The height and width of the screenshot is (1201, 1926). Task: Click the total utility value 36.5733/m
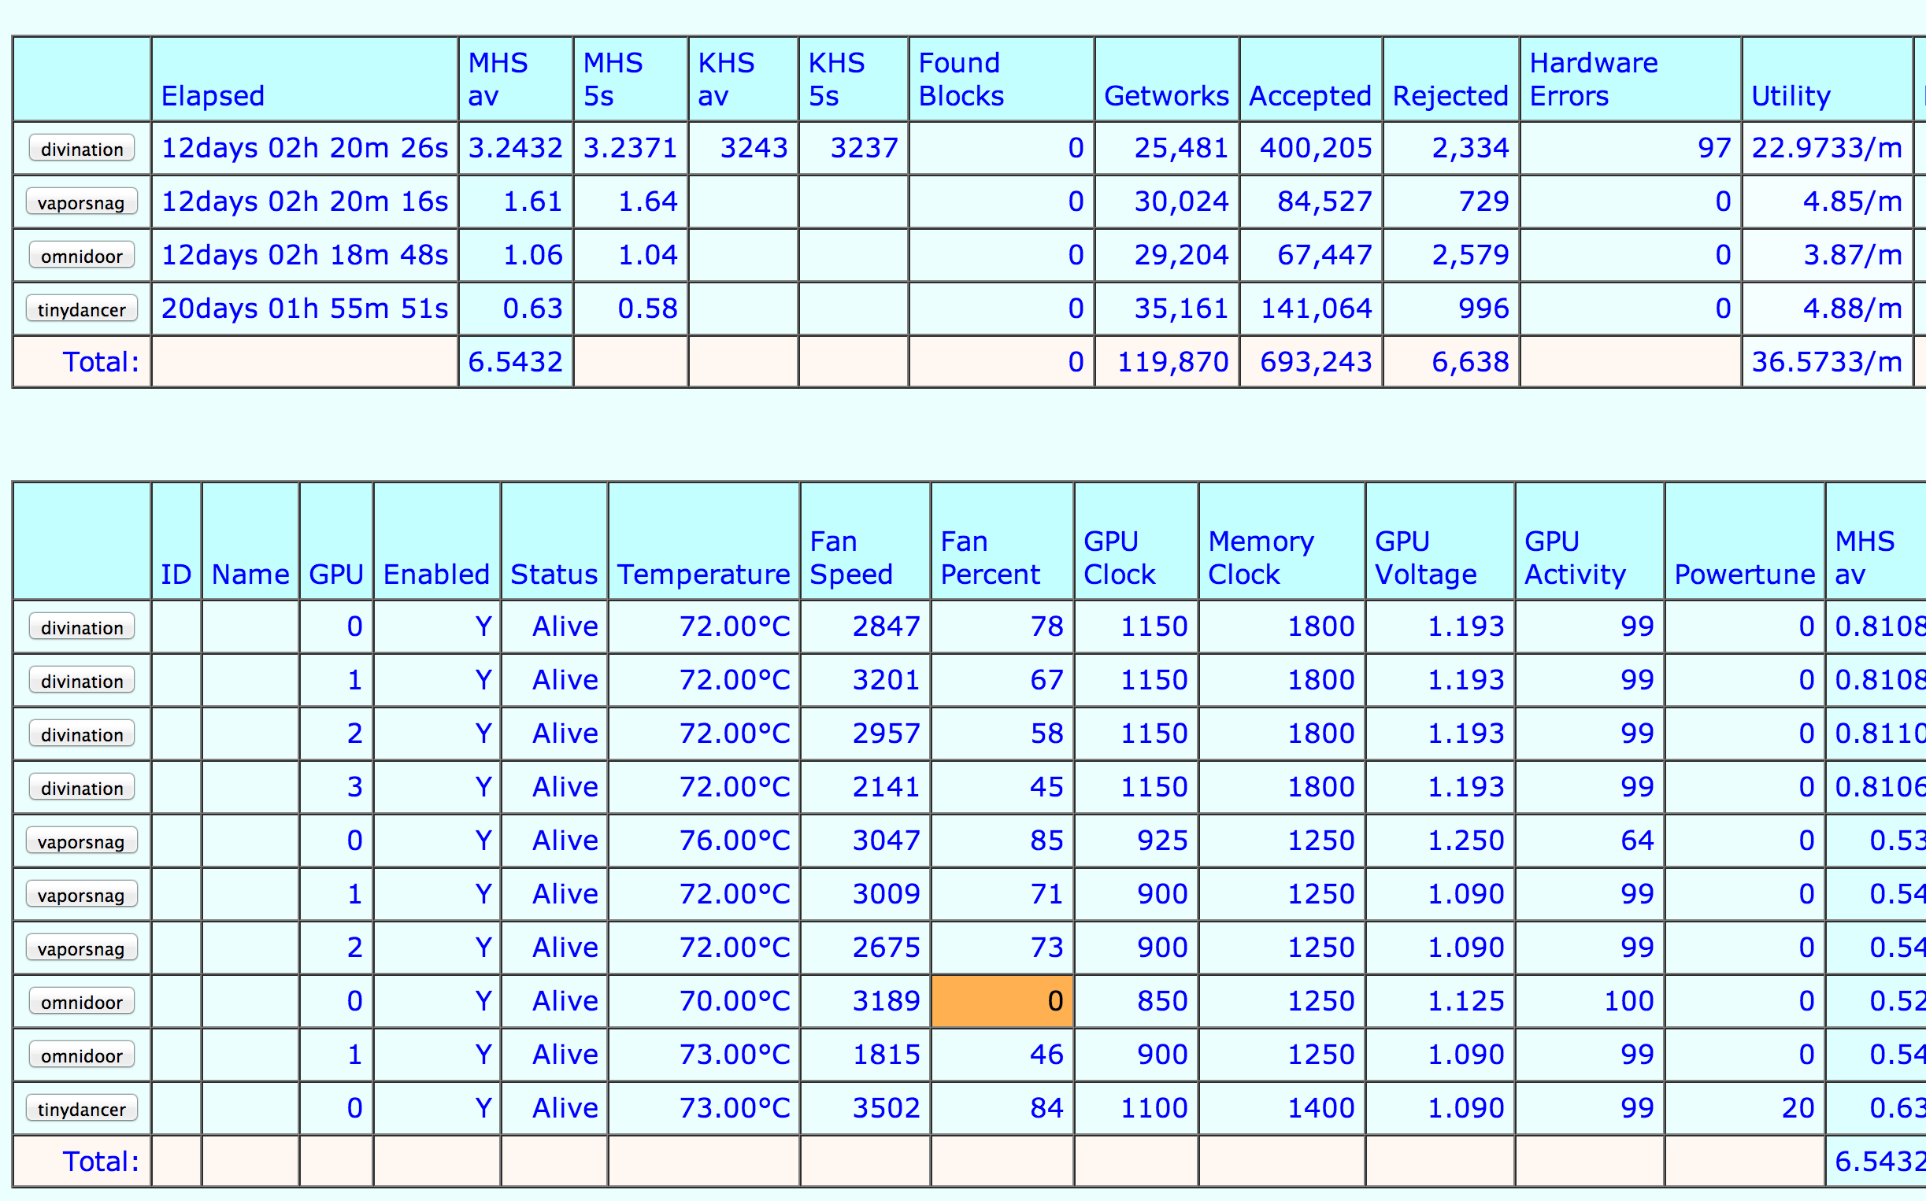1827,362
